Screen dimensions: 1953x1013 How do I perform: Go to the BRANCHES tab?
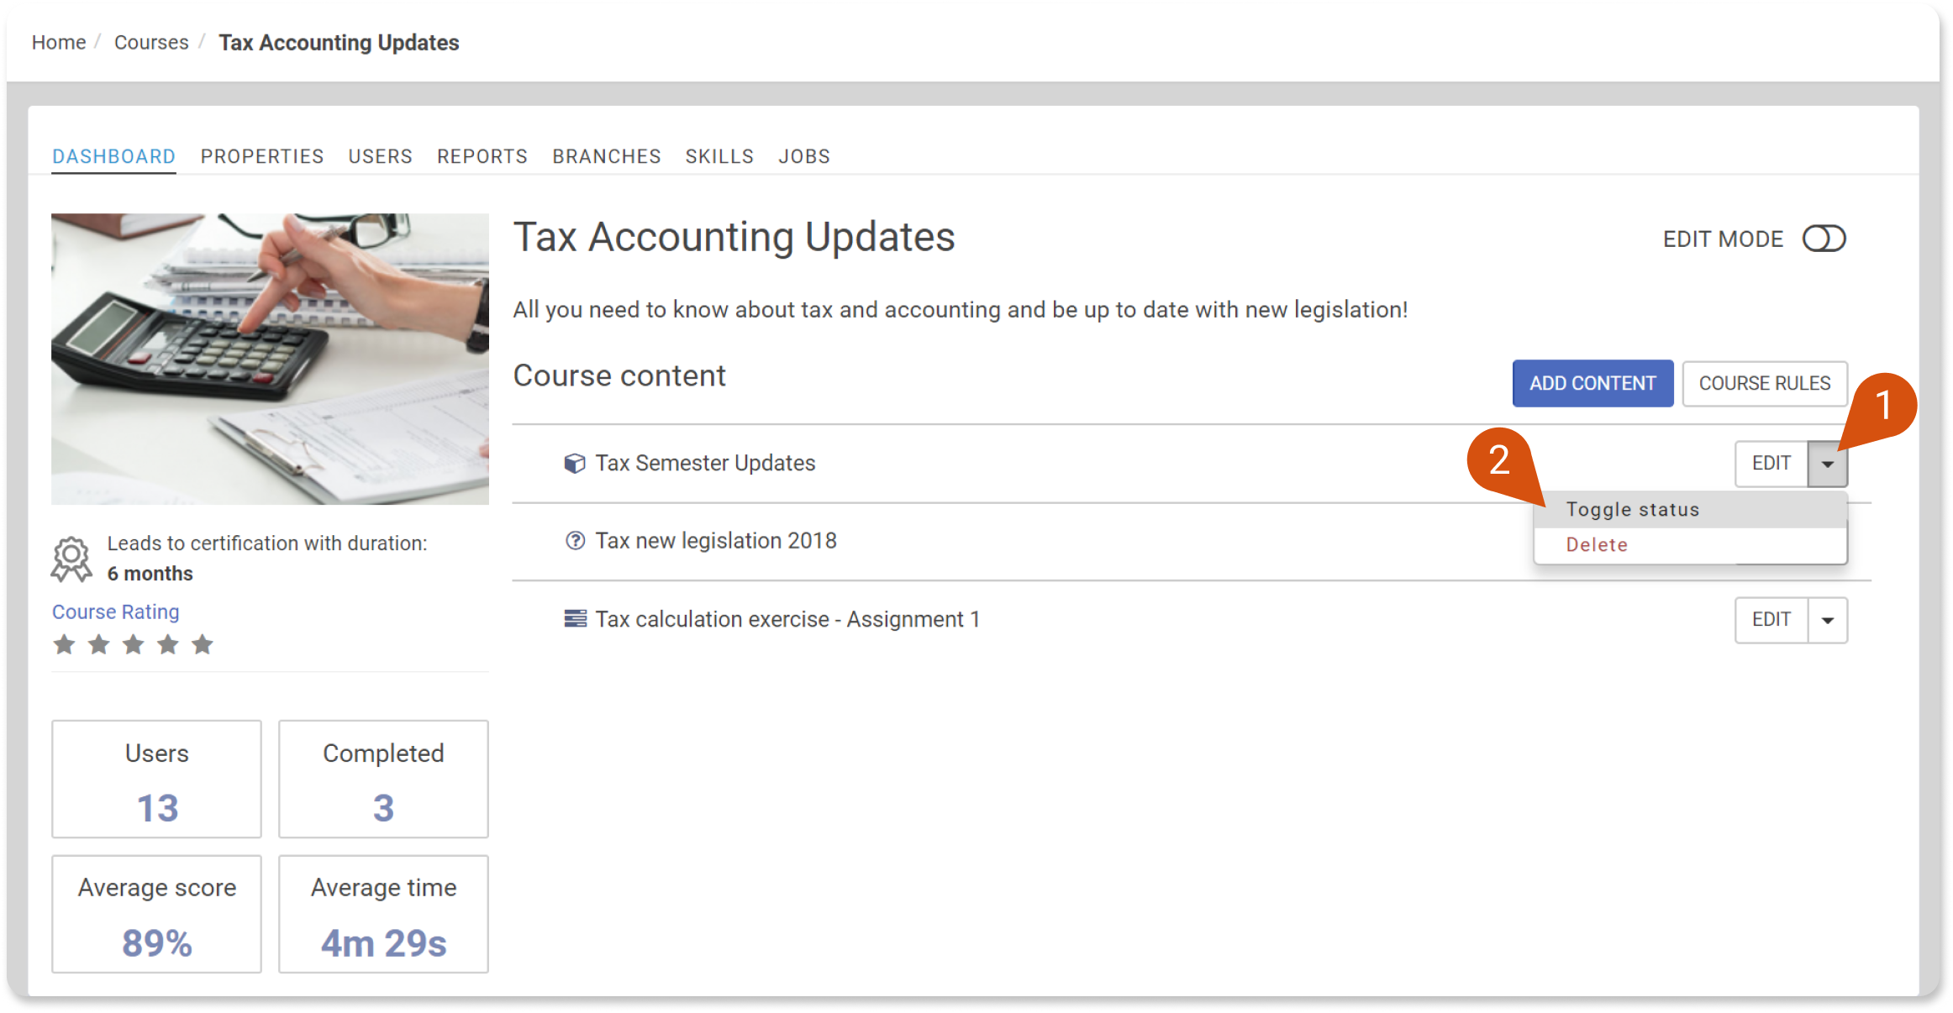(607, 156)
